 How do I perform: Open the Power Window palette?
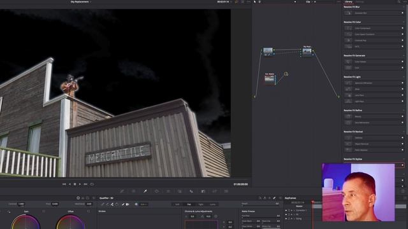(x=157, y=191)
